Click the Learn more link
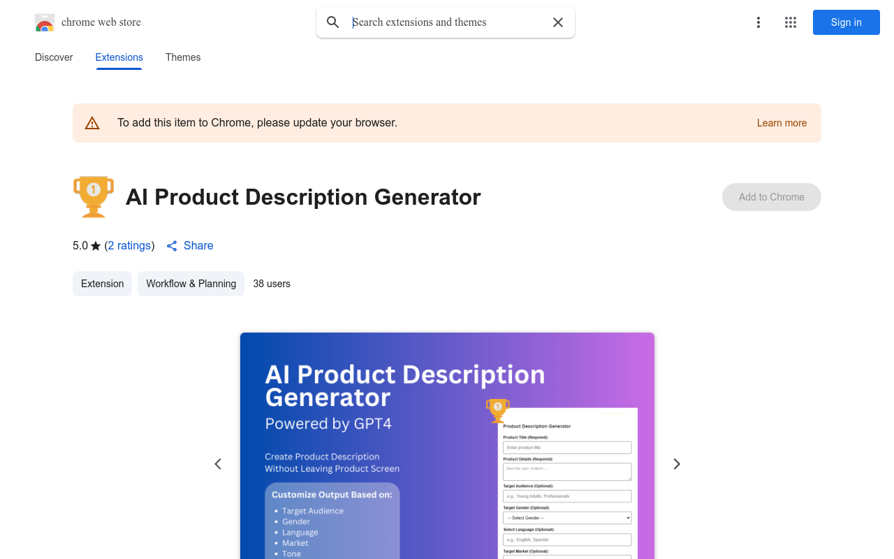This screenshot has width=894, height=559. pos(782,123)
